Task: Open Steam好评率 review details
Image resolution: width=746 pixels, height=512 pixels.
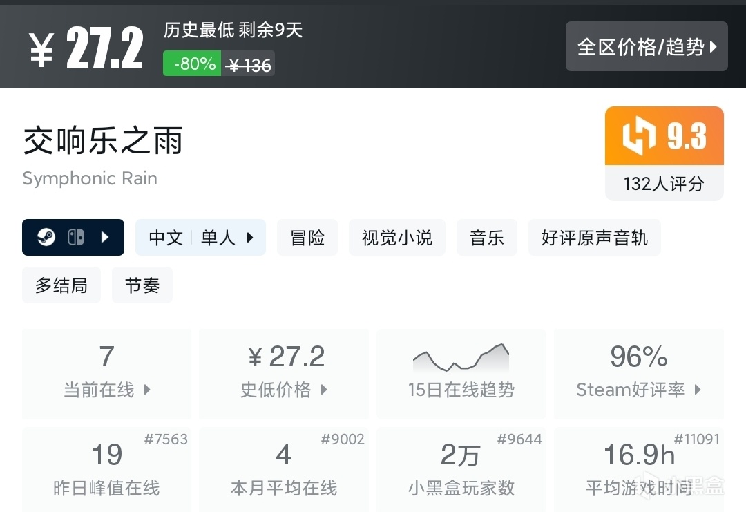Action: tap(638, 374)
